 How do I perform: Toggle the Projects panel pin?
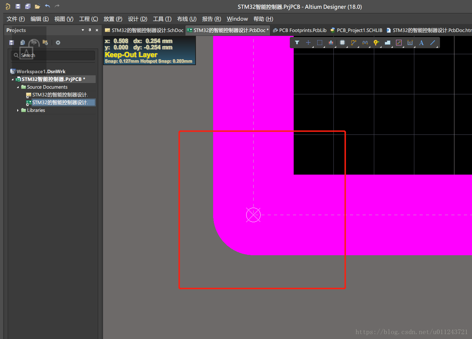pos(90,30)
